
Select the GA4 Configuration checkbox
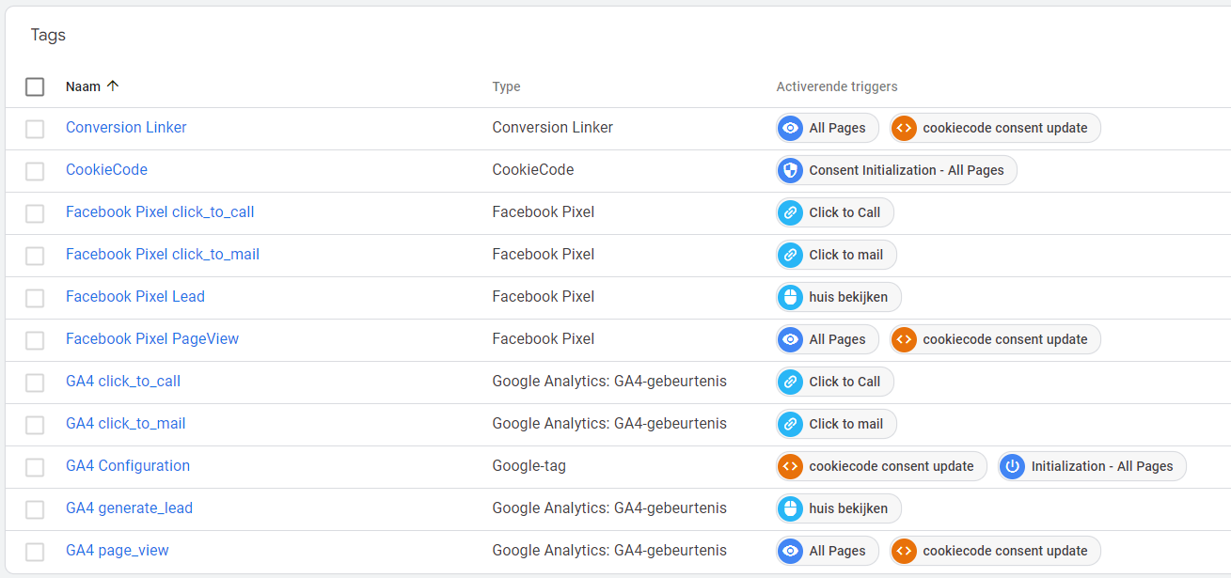coord(35,467)
